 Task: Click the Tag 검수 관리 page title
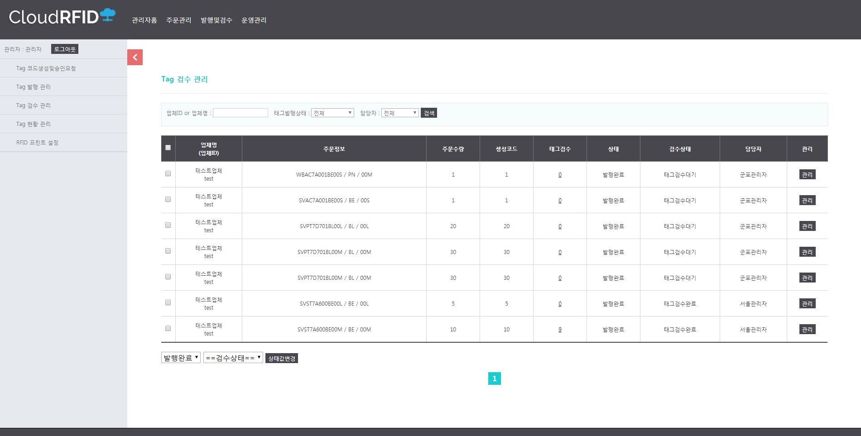click(x=184, y=79)
